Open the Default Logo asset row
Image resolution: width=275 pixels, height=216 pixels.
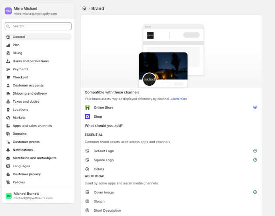click(171, 151)
